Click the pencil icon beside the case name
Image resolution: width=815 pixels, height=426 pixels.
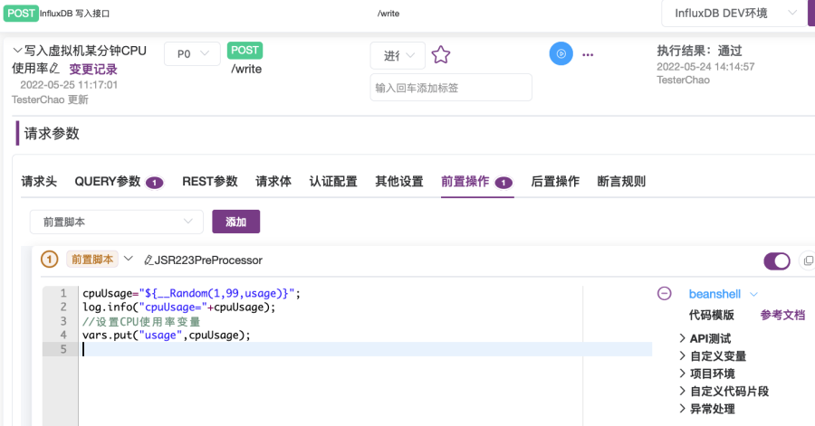(54, 69)
